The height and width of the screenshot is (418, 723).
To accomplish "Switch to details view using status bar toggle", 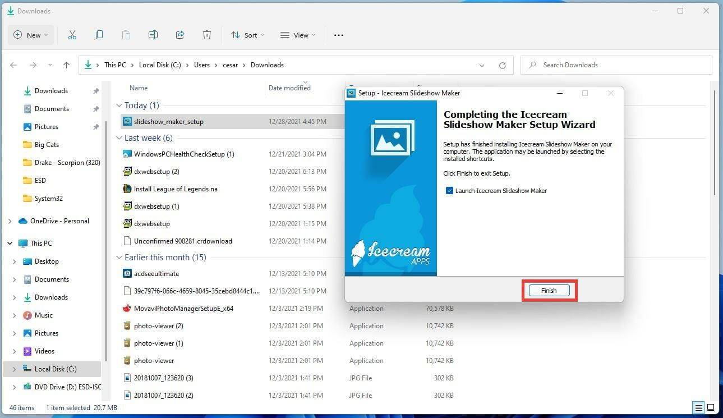I will pos(698,407).
